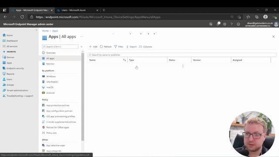Open more options ellipsis beside Apps title

(82, 37)
